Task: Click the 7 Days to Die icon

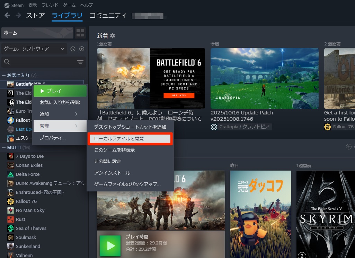Action: click(x=10, y=156)
